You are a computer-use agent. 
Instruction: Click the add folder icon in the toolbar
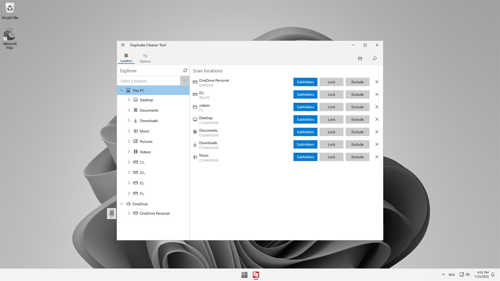[x=360, y=58]
